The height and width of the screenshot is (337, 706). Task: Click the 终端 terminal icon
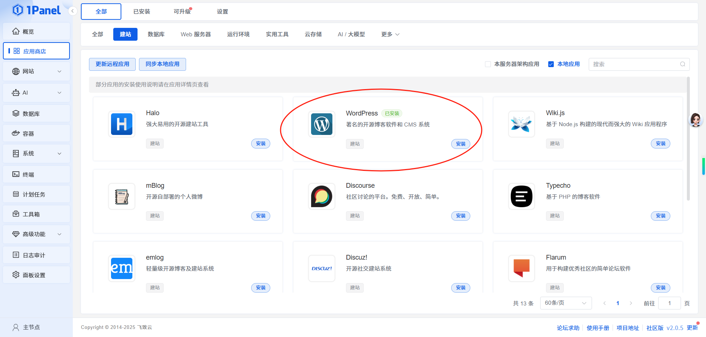pyautogui.click(x=16, y=174)
